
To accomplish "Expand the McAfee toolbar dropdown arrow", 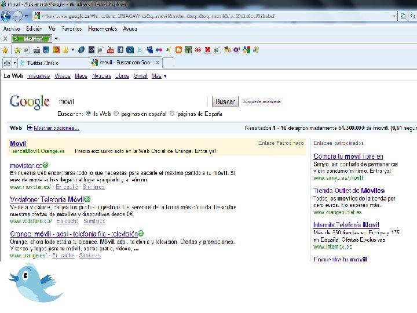I will point(56,39).
